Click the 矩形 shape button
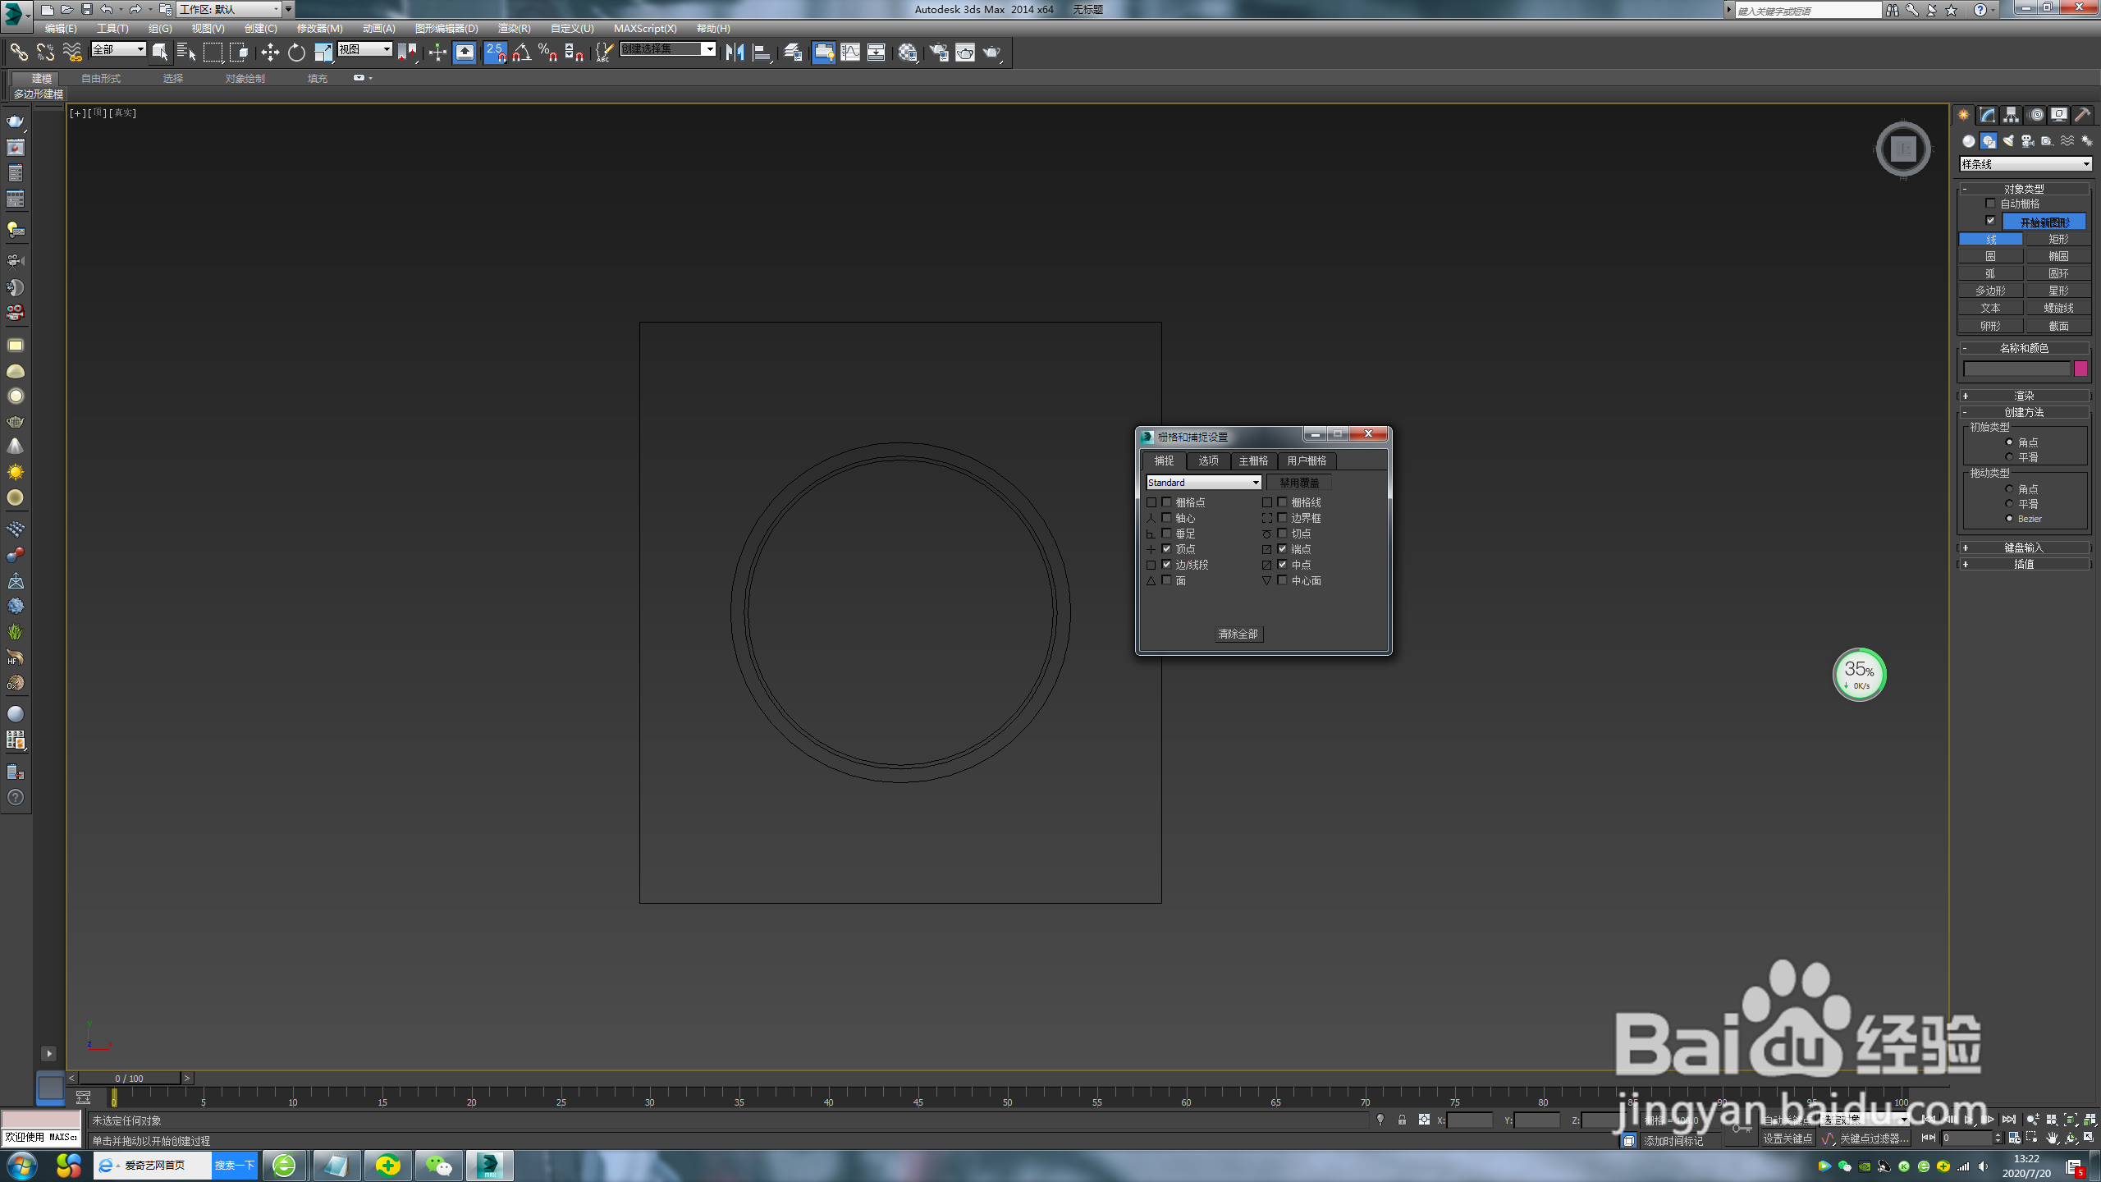This screenshot has height=1182, width=2101. click(x=2058, y=239)
